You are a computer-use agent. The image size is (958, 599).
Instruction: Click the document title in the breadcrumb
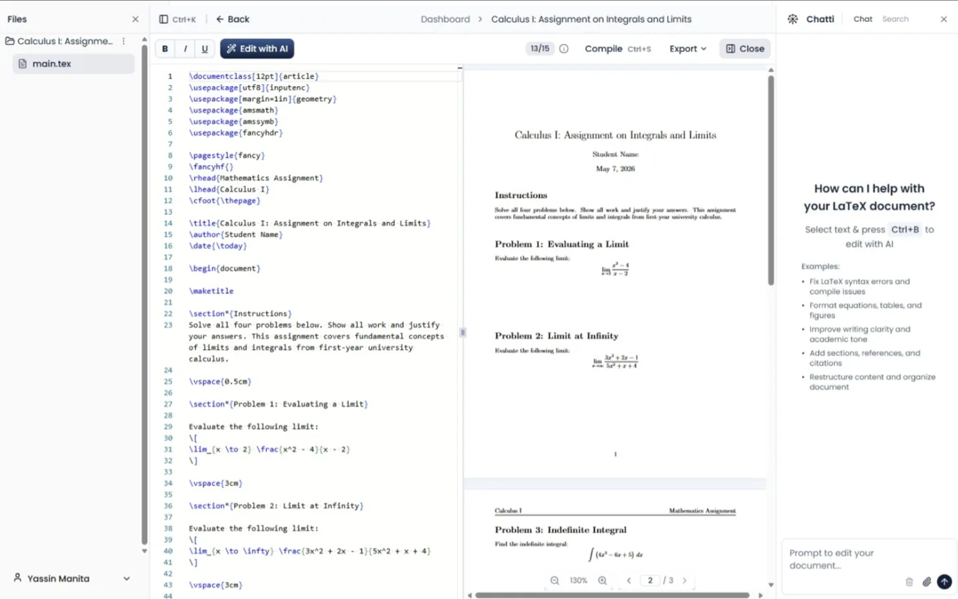pyautogui.click(x=591, y=19)
